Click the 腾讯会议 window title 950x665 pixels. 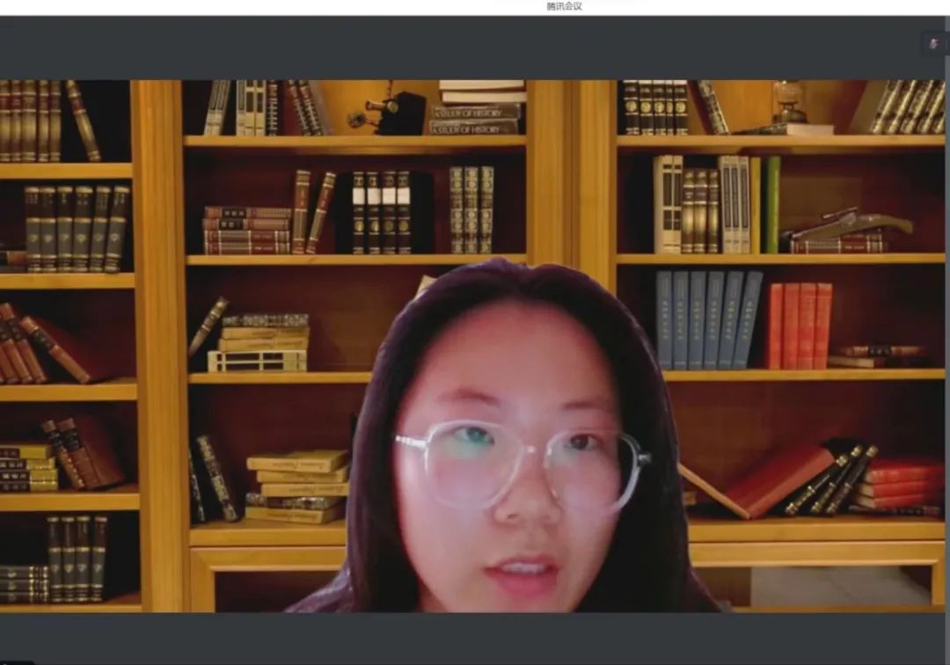564,6
